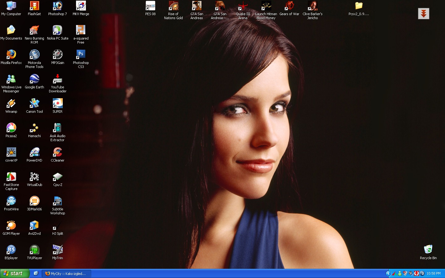
Task: Open the volume speaker tray icon
Action: click(411, 273)
